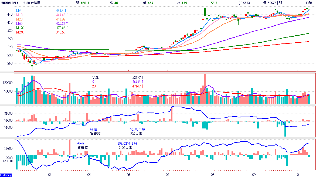316x180 pixels.
Task: Click the M20 moving average legend
Action: [x=19, y=19]
